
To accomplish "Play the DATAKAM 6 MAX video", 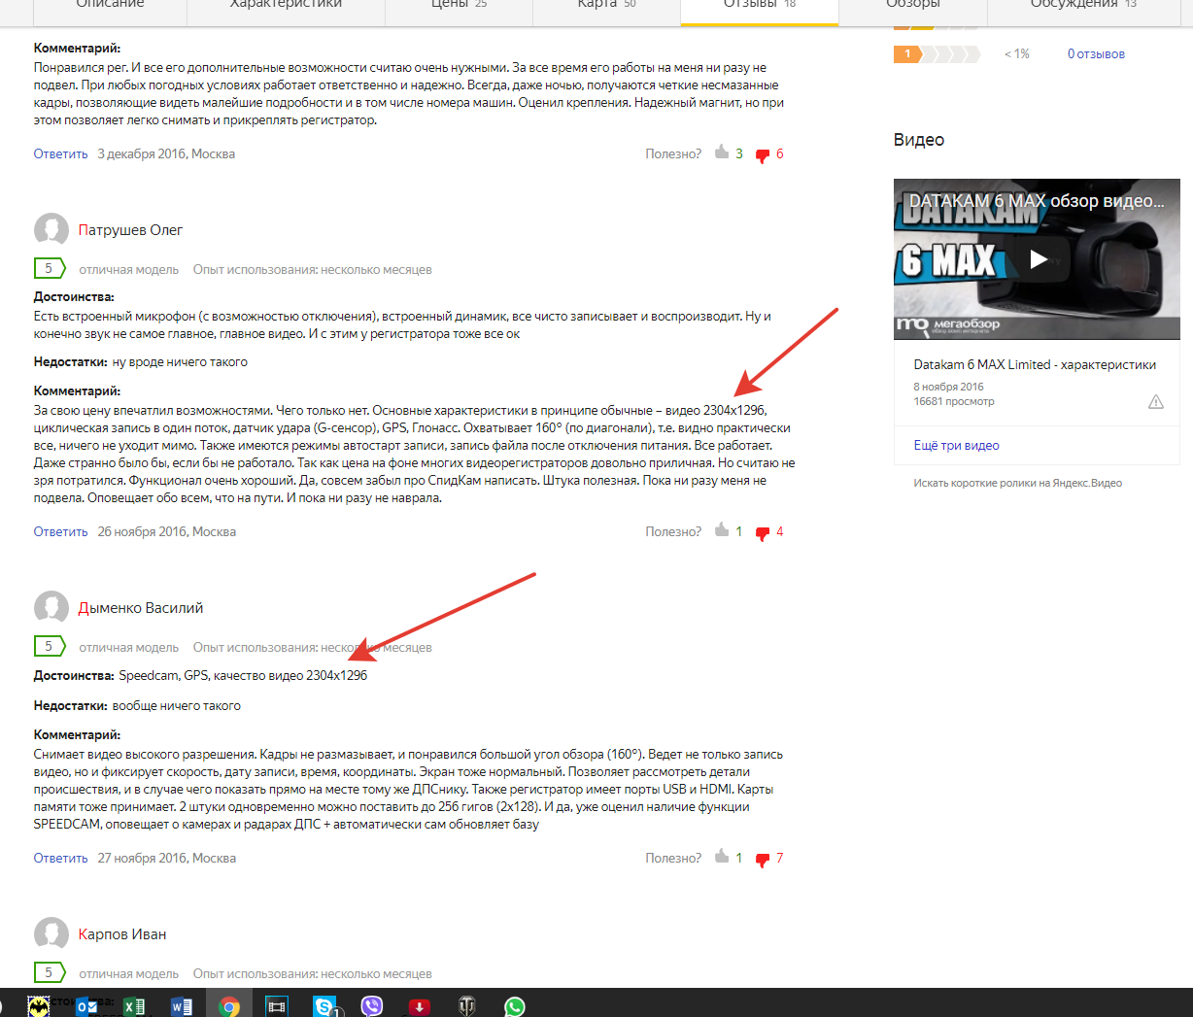I will [x=1038, y=259].
